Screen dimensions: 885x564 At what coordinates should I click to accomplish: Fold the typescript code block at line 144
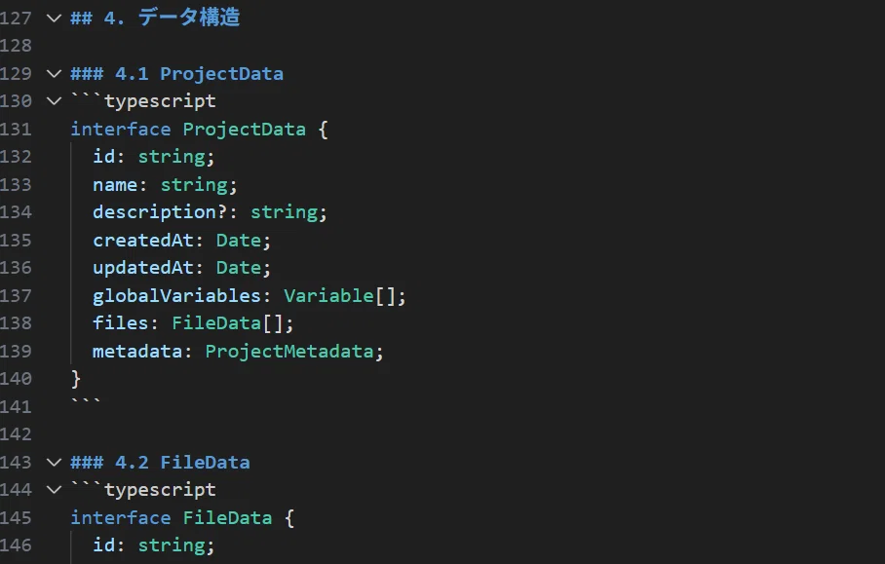point(54,490)
